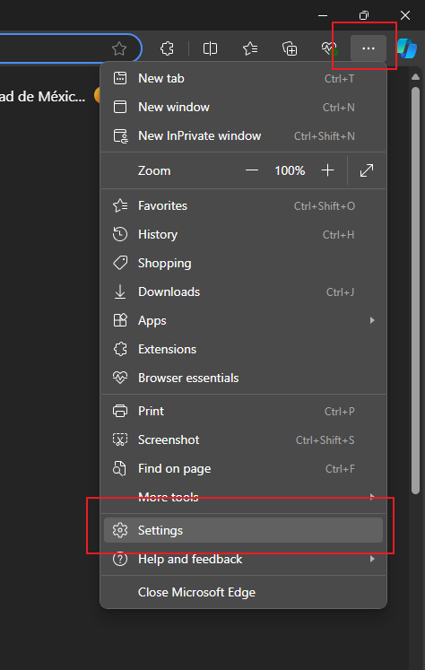Viewport: 425px width, 670px height.
Task: Click the New InPrivate window icon
Action: pos(120,135)
